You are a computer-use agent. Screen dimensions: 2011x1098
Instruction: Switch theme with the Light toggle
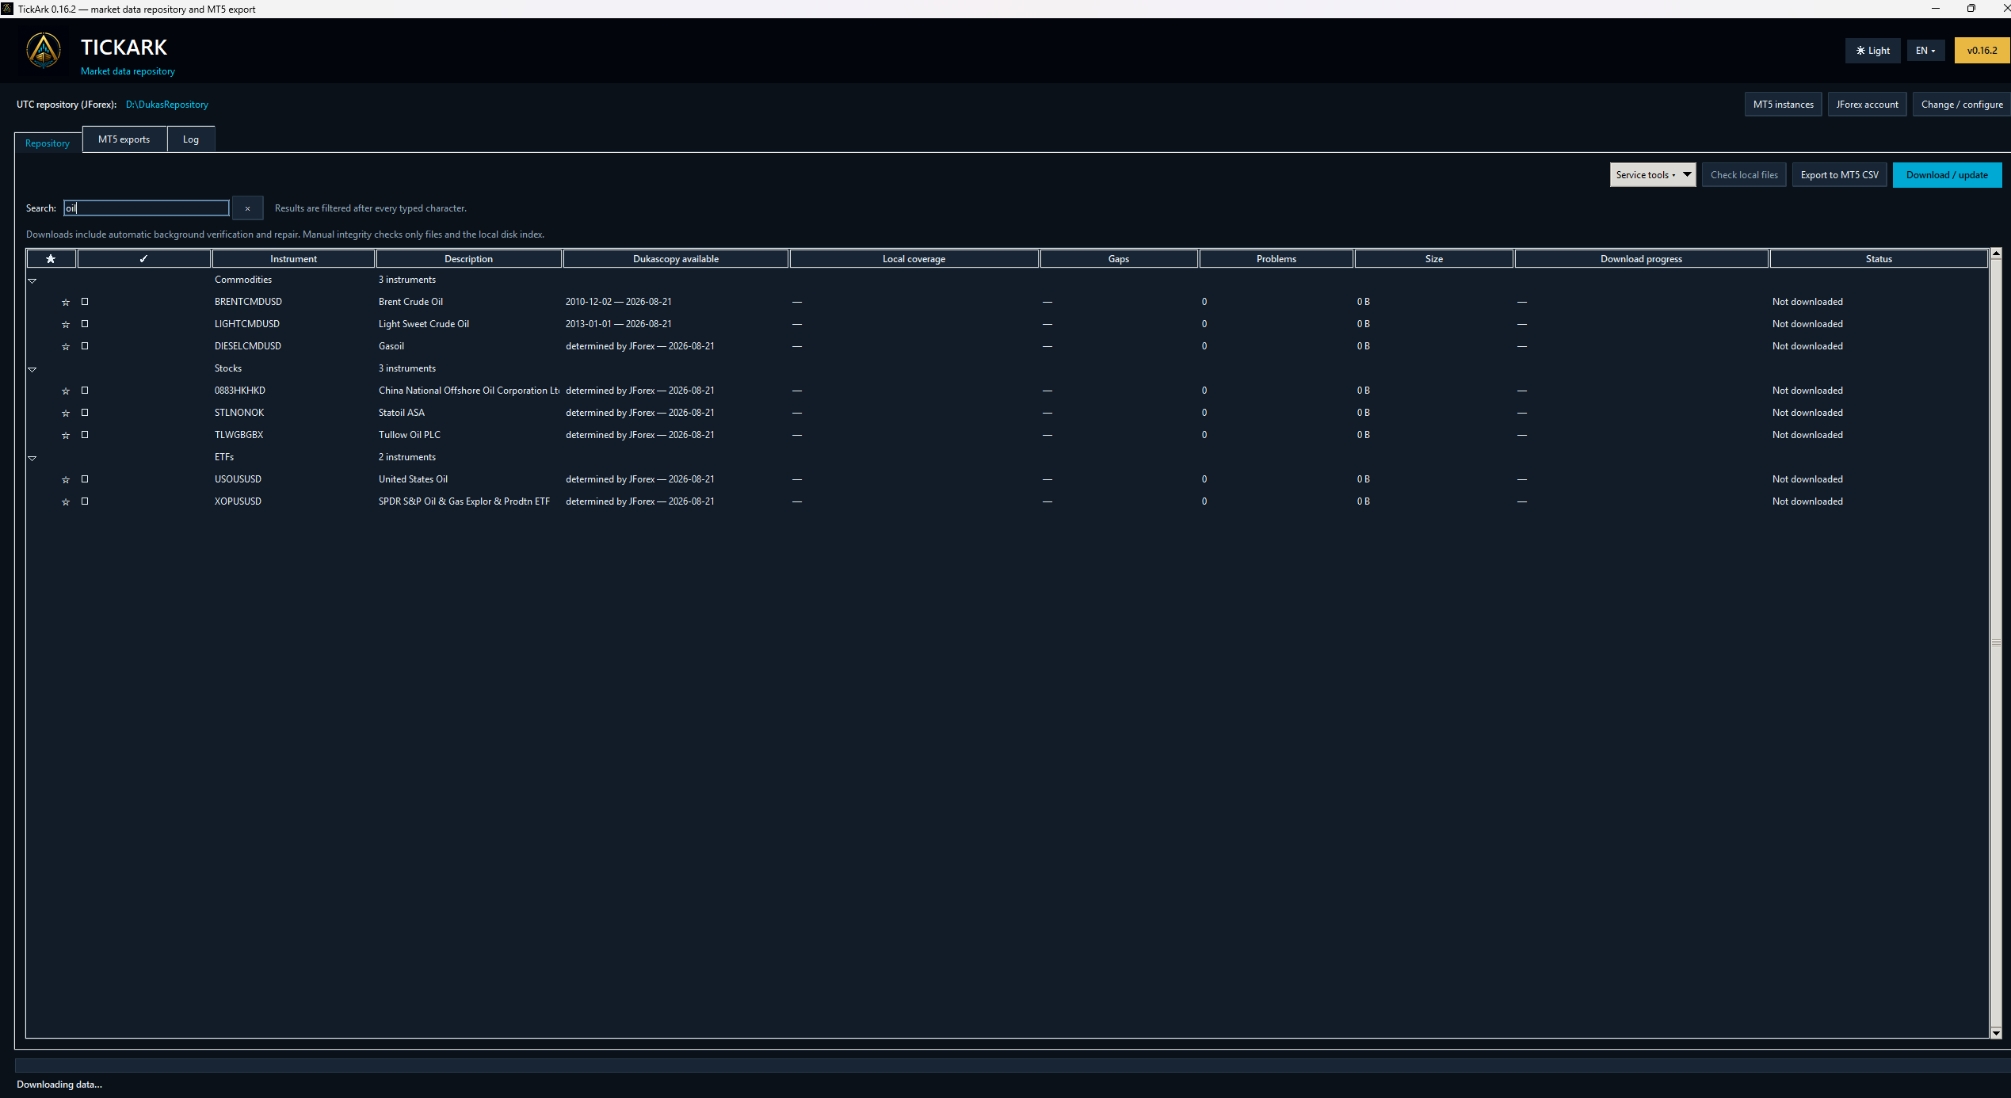[x=1872, y=51]
